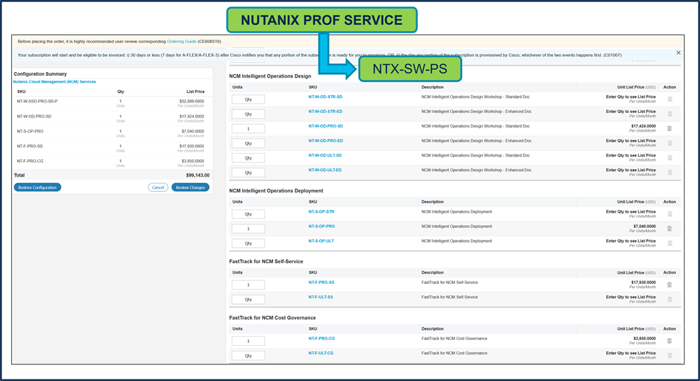The height and width of the screenshot is (381, 700).
Task: Focus Qty field for NT-S-OP-ULT
Action: 248,244
